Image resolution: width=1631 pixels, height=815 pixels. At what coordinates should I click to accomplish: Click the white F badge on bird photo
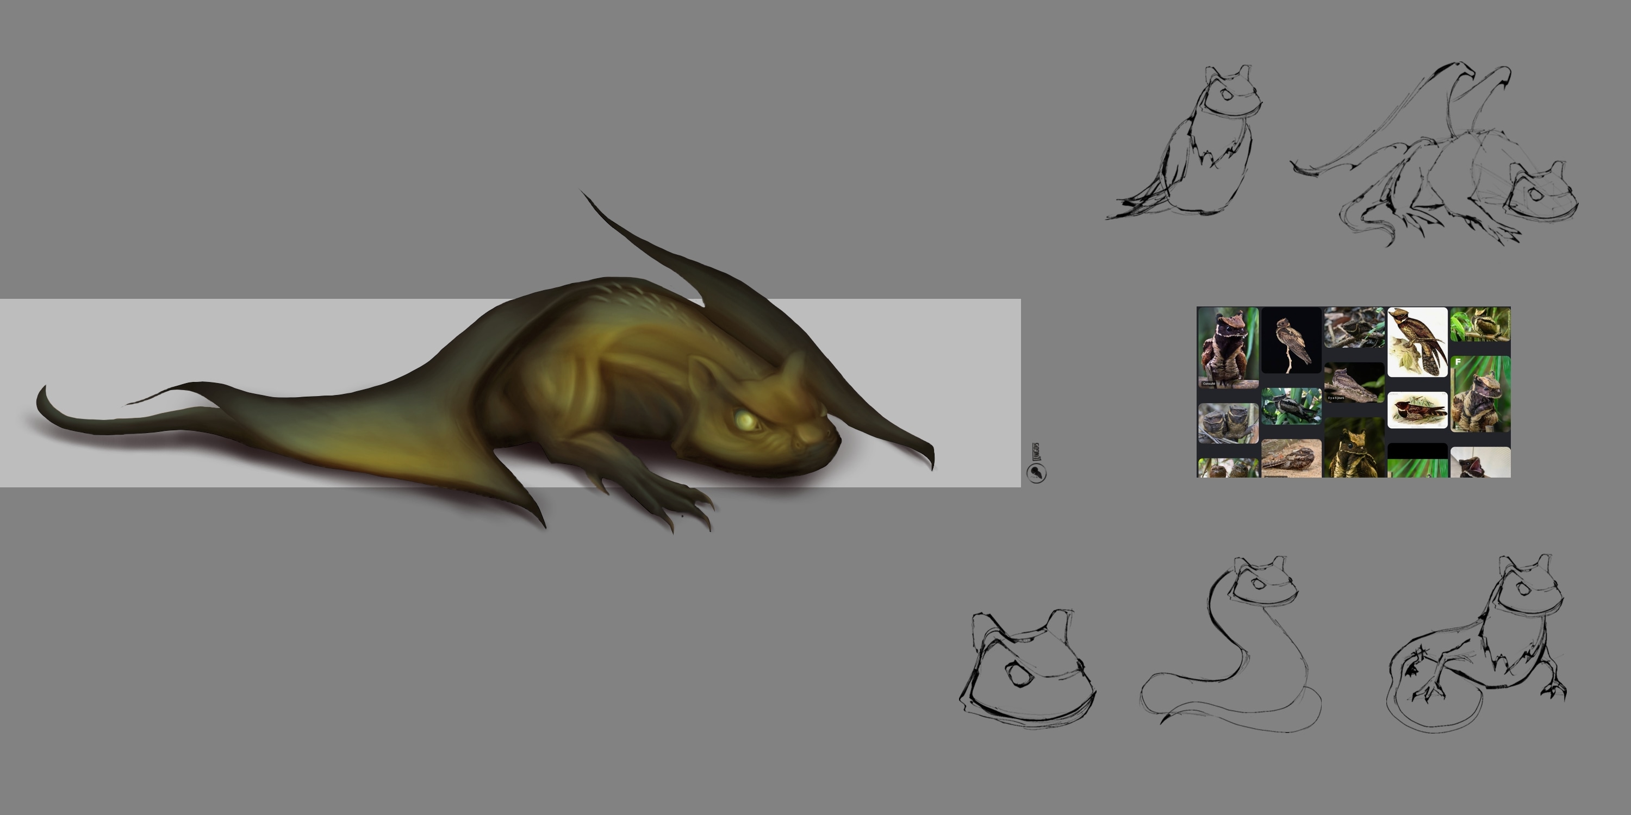tap(1458, 362)
